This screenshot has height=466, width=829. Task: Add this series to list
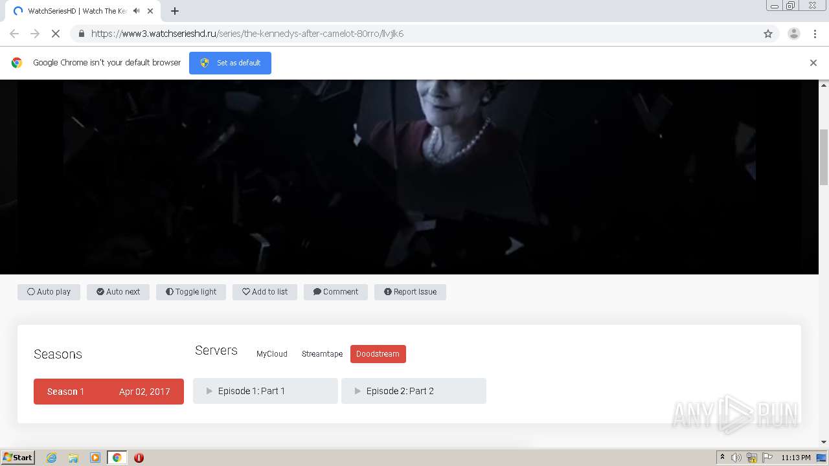click(265, 292)
